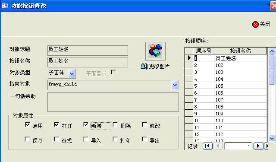The height and width of the screenshot is (162, 276).
Task: Select row selector arrow for record 1
Action: (x=189, y=58)
